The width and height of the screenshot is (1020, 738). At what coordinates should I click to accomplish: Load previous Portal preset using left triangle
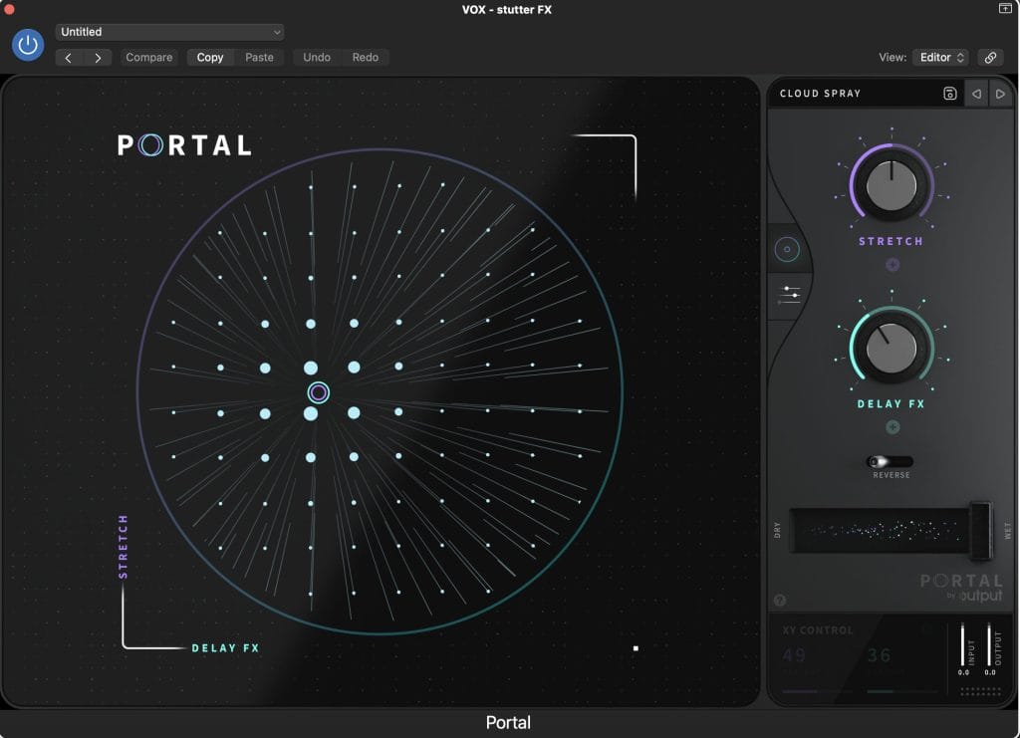tap(976, 94)
